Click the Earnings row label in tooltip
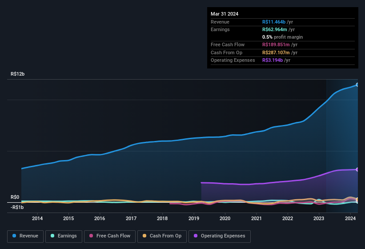Screen dimensions: 365x249 220,29
